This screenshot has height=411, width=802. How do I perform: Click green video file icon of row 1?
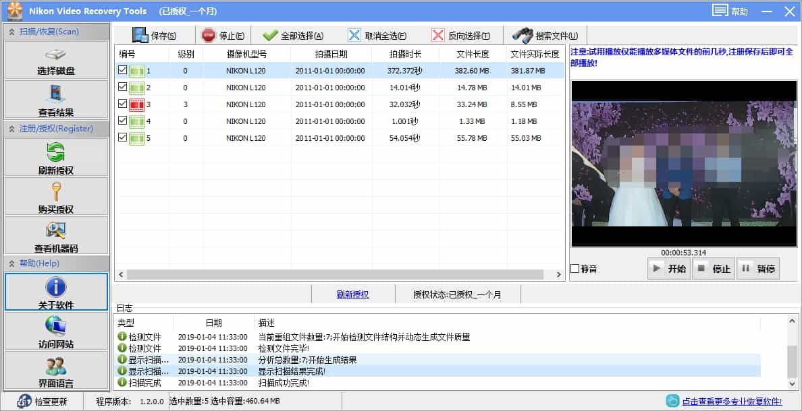point(136,71)
